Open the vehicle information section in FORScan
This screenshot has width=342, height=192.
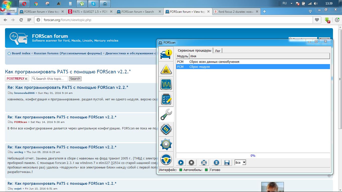click(x=166, y=54)
